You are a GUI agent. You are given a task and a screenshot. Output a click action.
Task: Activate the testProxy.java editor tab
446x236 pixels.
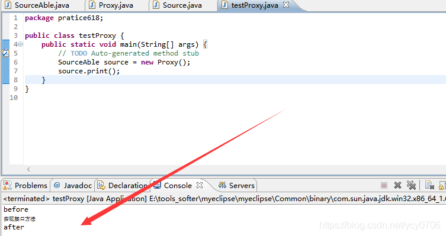coord(254,5)
